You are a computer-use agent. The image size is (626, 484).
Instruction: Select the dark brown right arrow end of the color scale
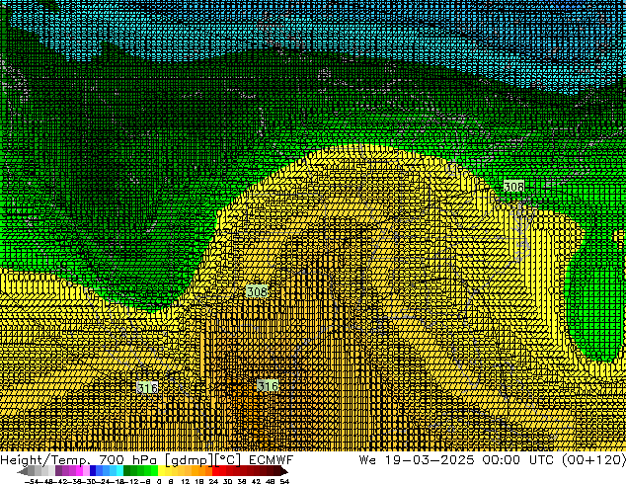point(283,471)
